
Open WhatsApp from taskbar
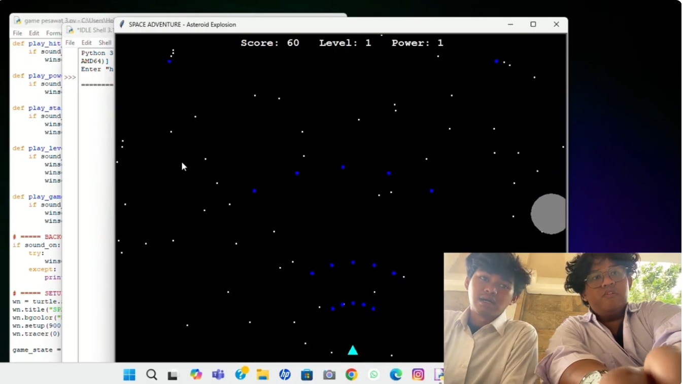point(374,375)
